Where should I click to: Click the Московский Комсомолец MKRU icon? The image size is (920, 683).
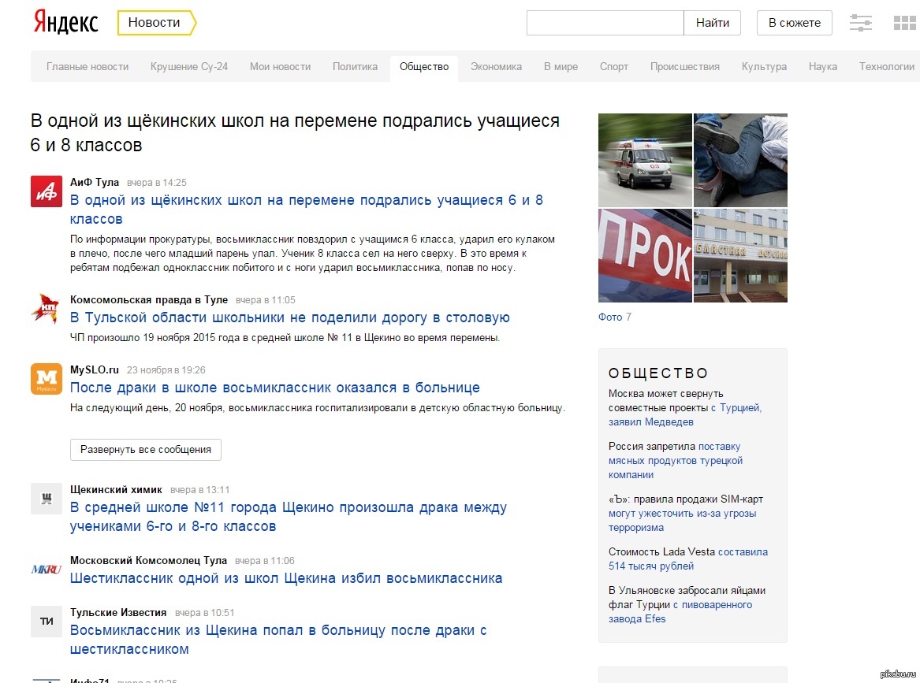point(47,569)
